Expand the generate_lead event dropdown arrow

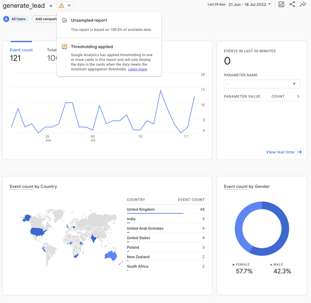(x=51, y=6)
